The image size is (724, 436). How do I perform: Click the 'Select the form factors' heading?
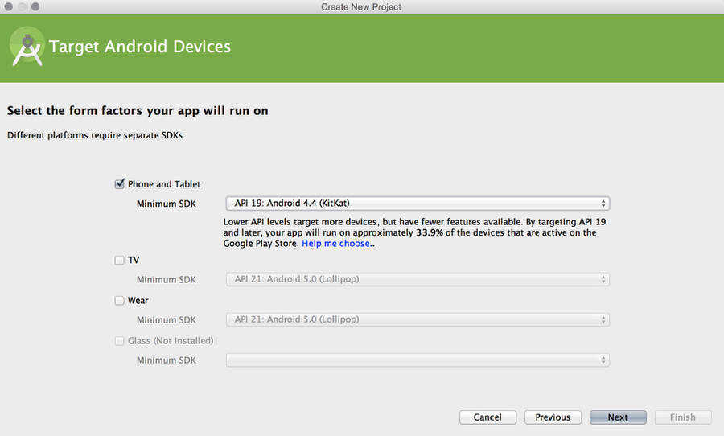(x=138, y=111)
